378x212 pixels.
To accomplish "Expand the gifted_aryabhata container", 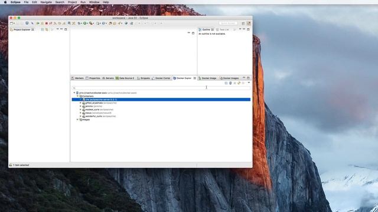I will 80,102.
